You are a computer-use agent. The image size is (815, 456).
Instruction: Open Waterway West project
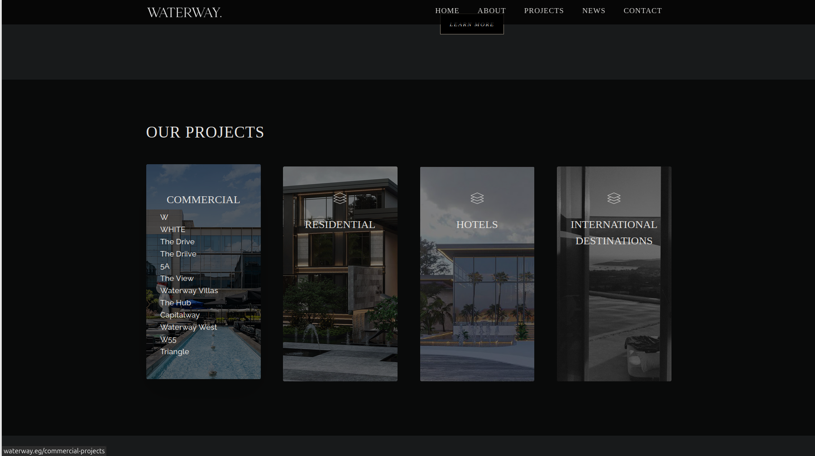click(188, 327)
